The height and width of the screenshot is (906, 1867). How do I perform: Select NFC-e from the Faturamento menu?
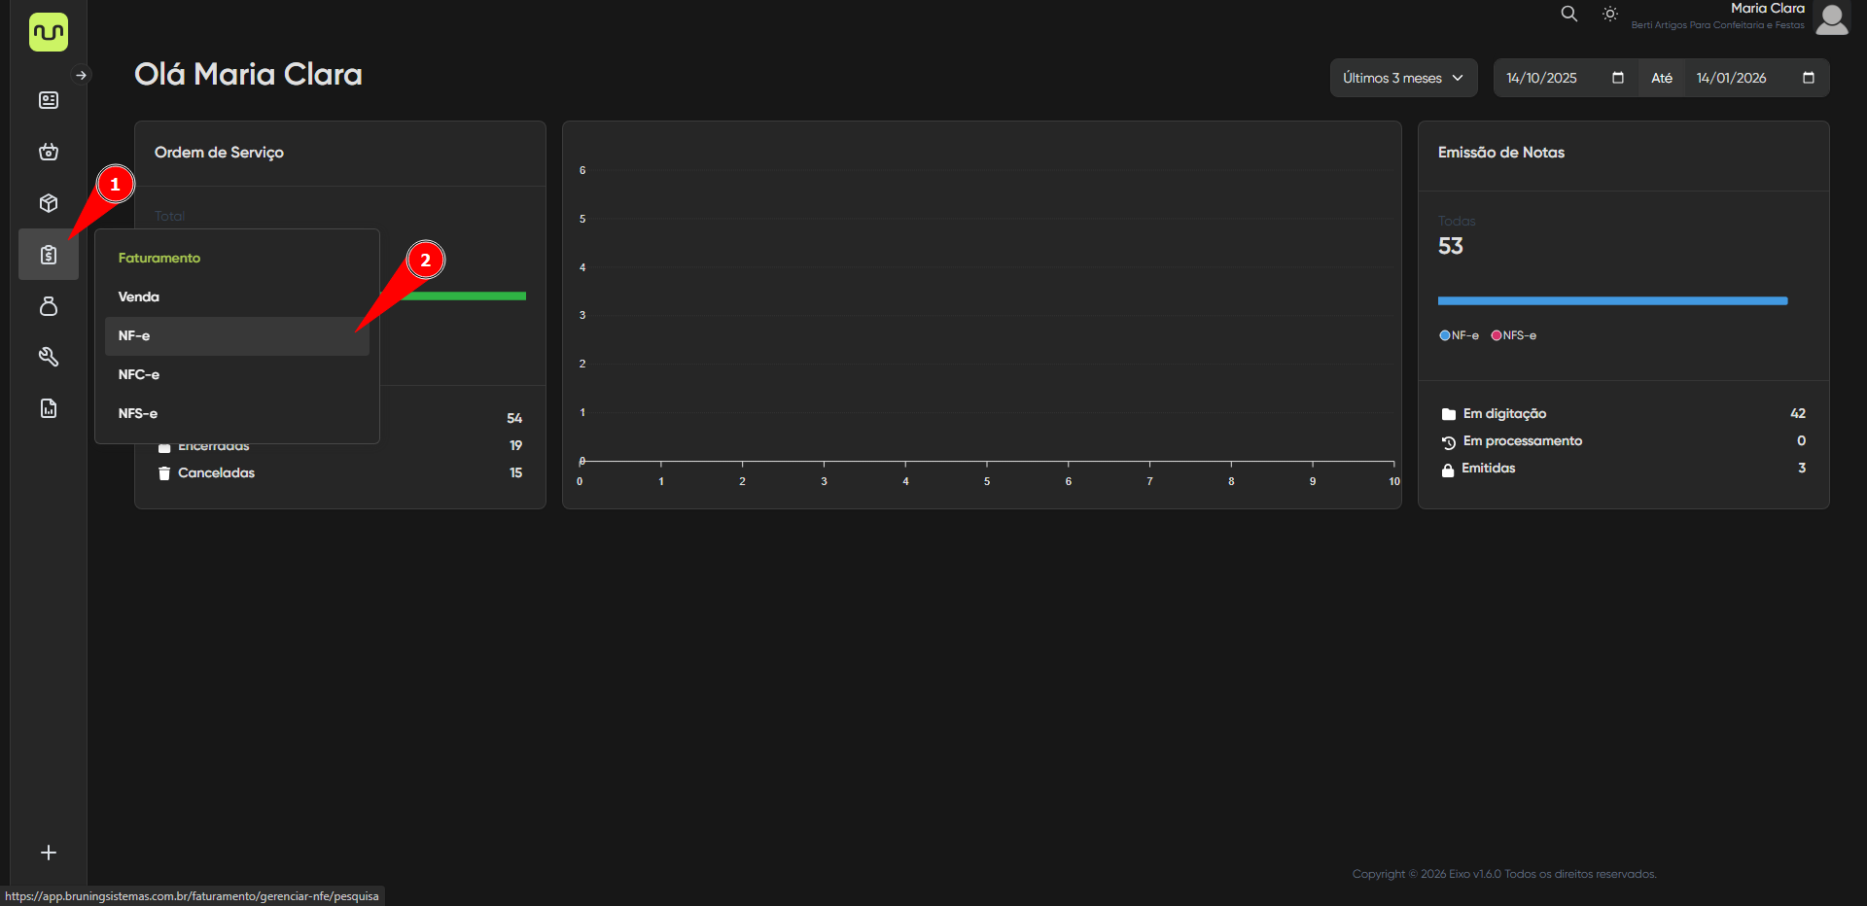coord(139,374)
